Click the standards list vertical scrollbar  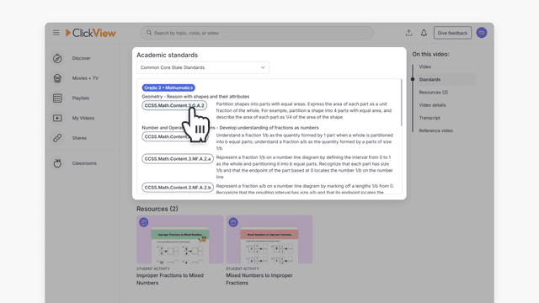click(x=401, y=103)
